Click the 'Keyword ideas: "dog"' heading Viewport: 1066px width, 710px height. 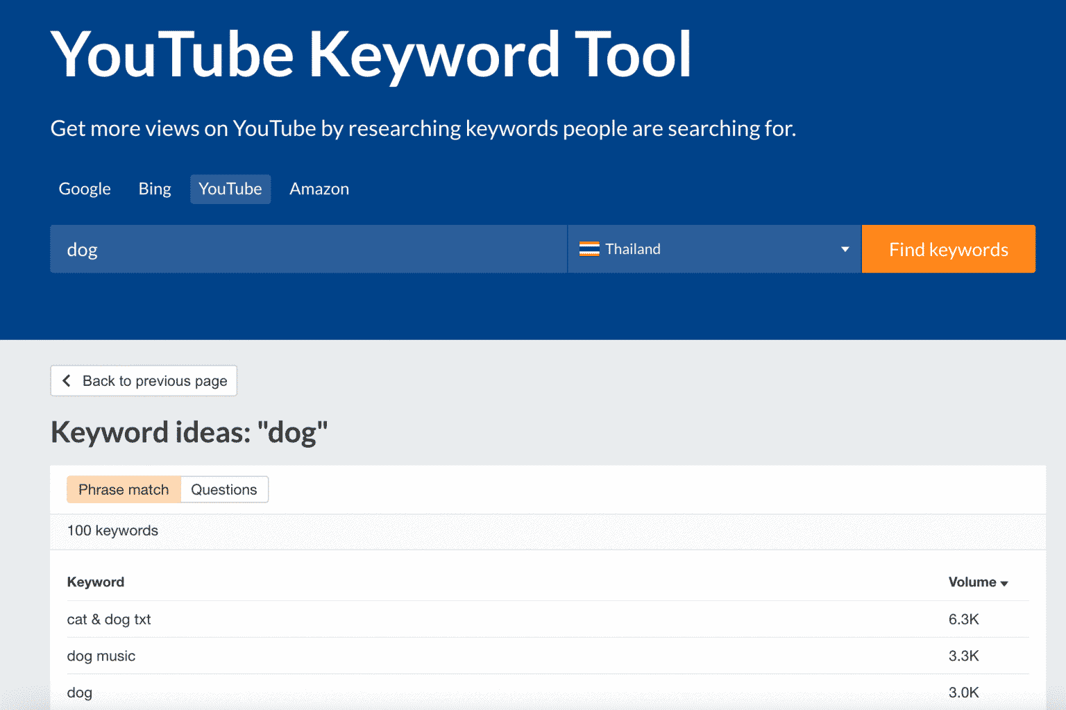pyautogui.click(x=189, y=432)
